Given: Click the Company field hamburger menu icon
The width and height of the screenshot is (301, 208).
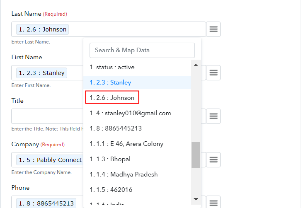Looking at the screenshot, I should (x=213, y=160).
